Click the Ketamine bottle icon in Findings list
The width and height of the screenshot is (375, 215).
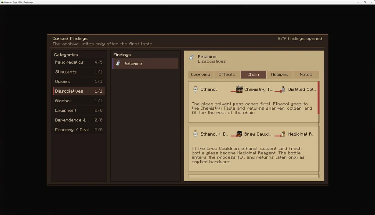pyautogui.click(x=118, y=63)
